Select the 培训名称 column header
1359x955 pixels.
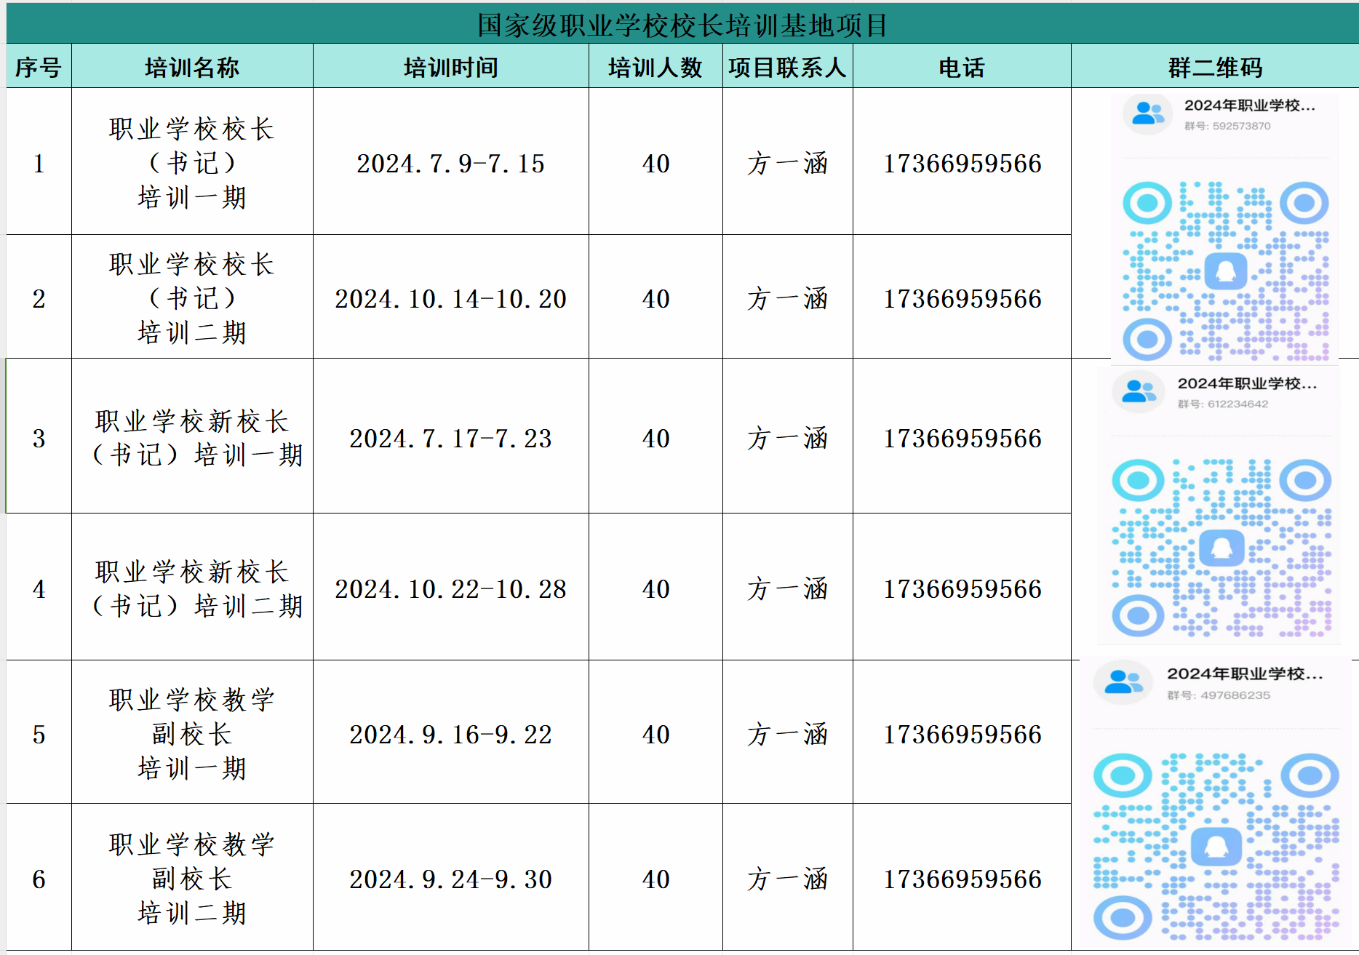(192, 67)
